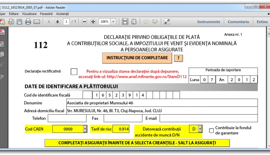The width and height of the screenshot is (270, 155).
Task: Click the first An digit cell 2
Action: 232,80
